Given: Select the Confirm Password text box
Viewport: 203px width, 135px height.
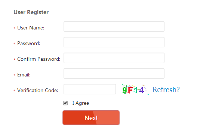Looking at the screenshot, I should coord(114,58).
